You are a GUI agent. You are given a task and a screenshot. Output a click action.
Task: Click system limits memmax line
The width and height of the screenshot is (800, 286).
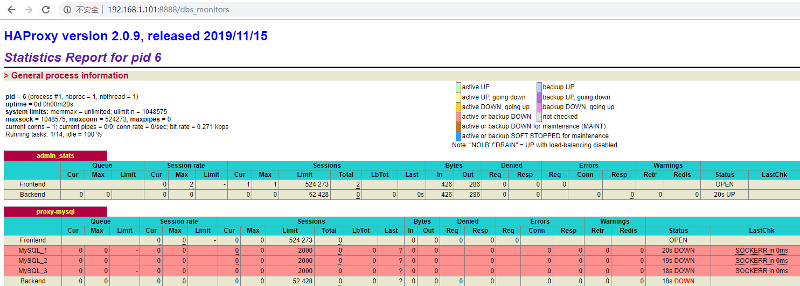tap(86, 112)
